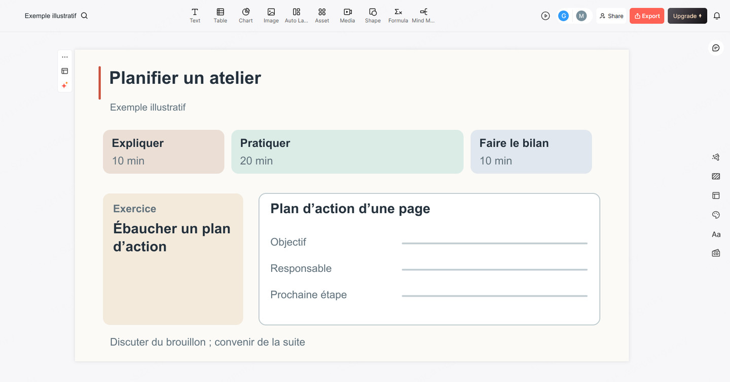Viewport: 730px width, 382px height.
Task: Select the Exemple illustratif subtitle on the slide
Action: click(x=148, y=107)
